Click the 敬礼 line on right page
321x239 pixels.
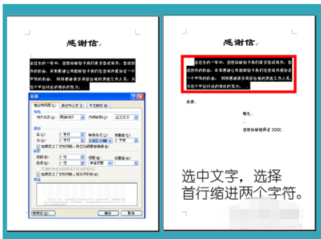[247, 114]
